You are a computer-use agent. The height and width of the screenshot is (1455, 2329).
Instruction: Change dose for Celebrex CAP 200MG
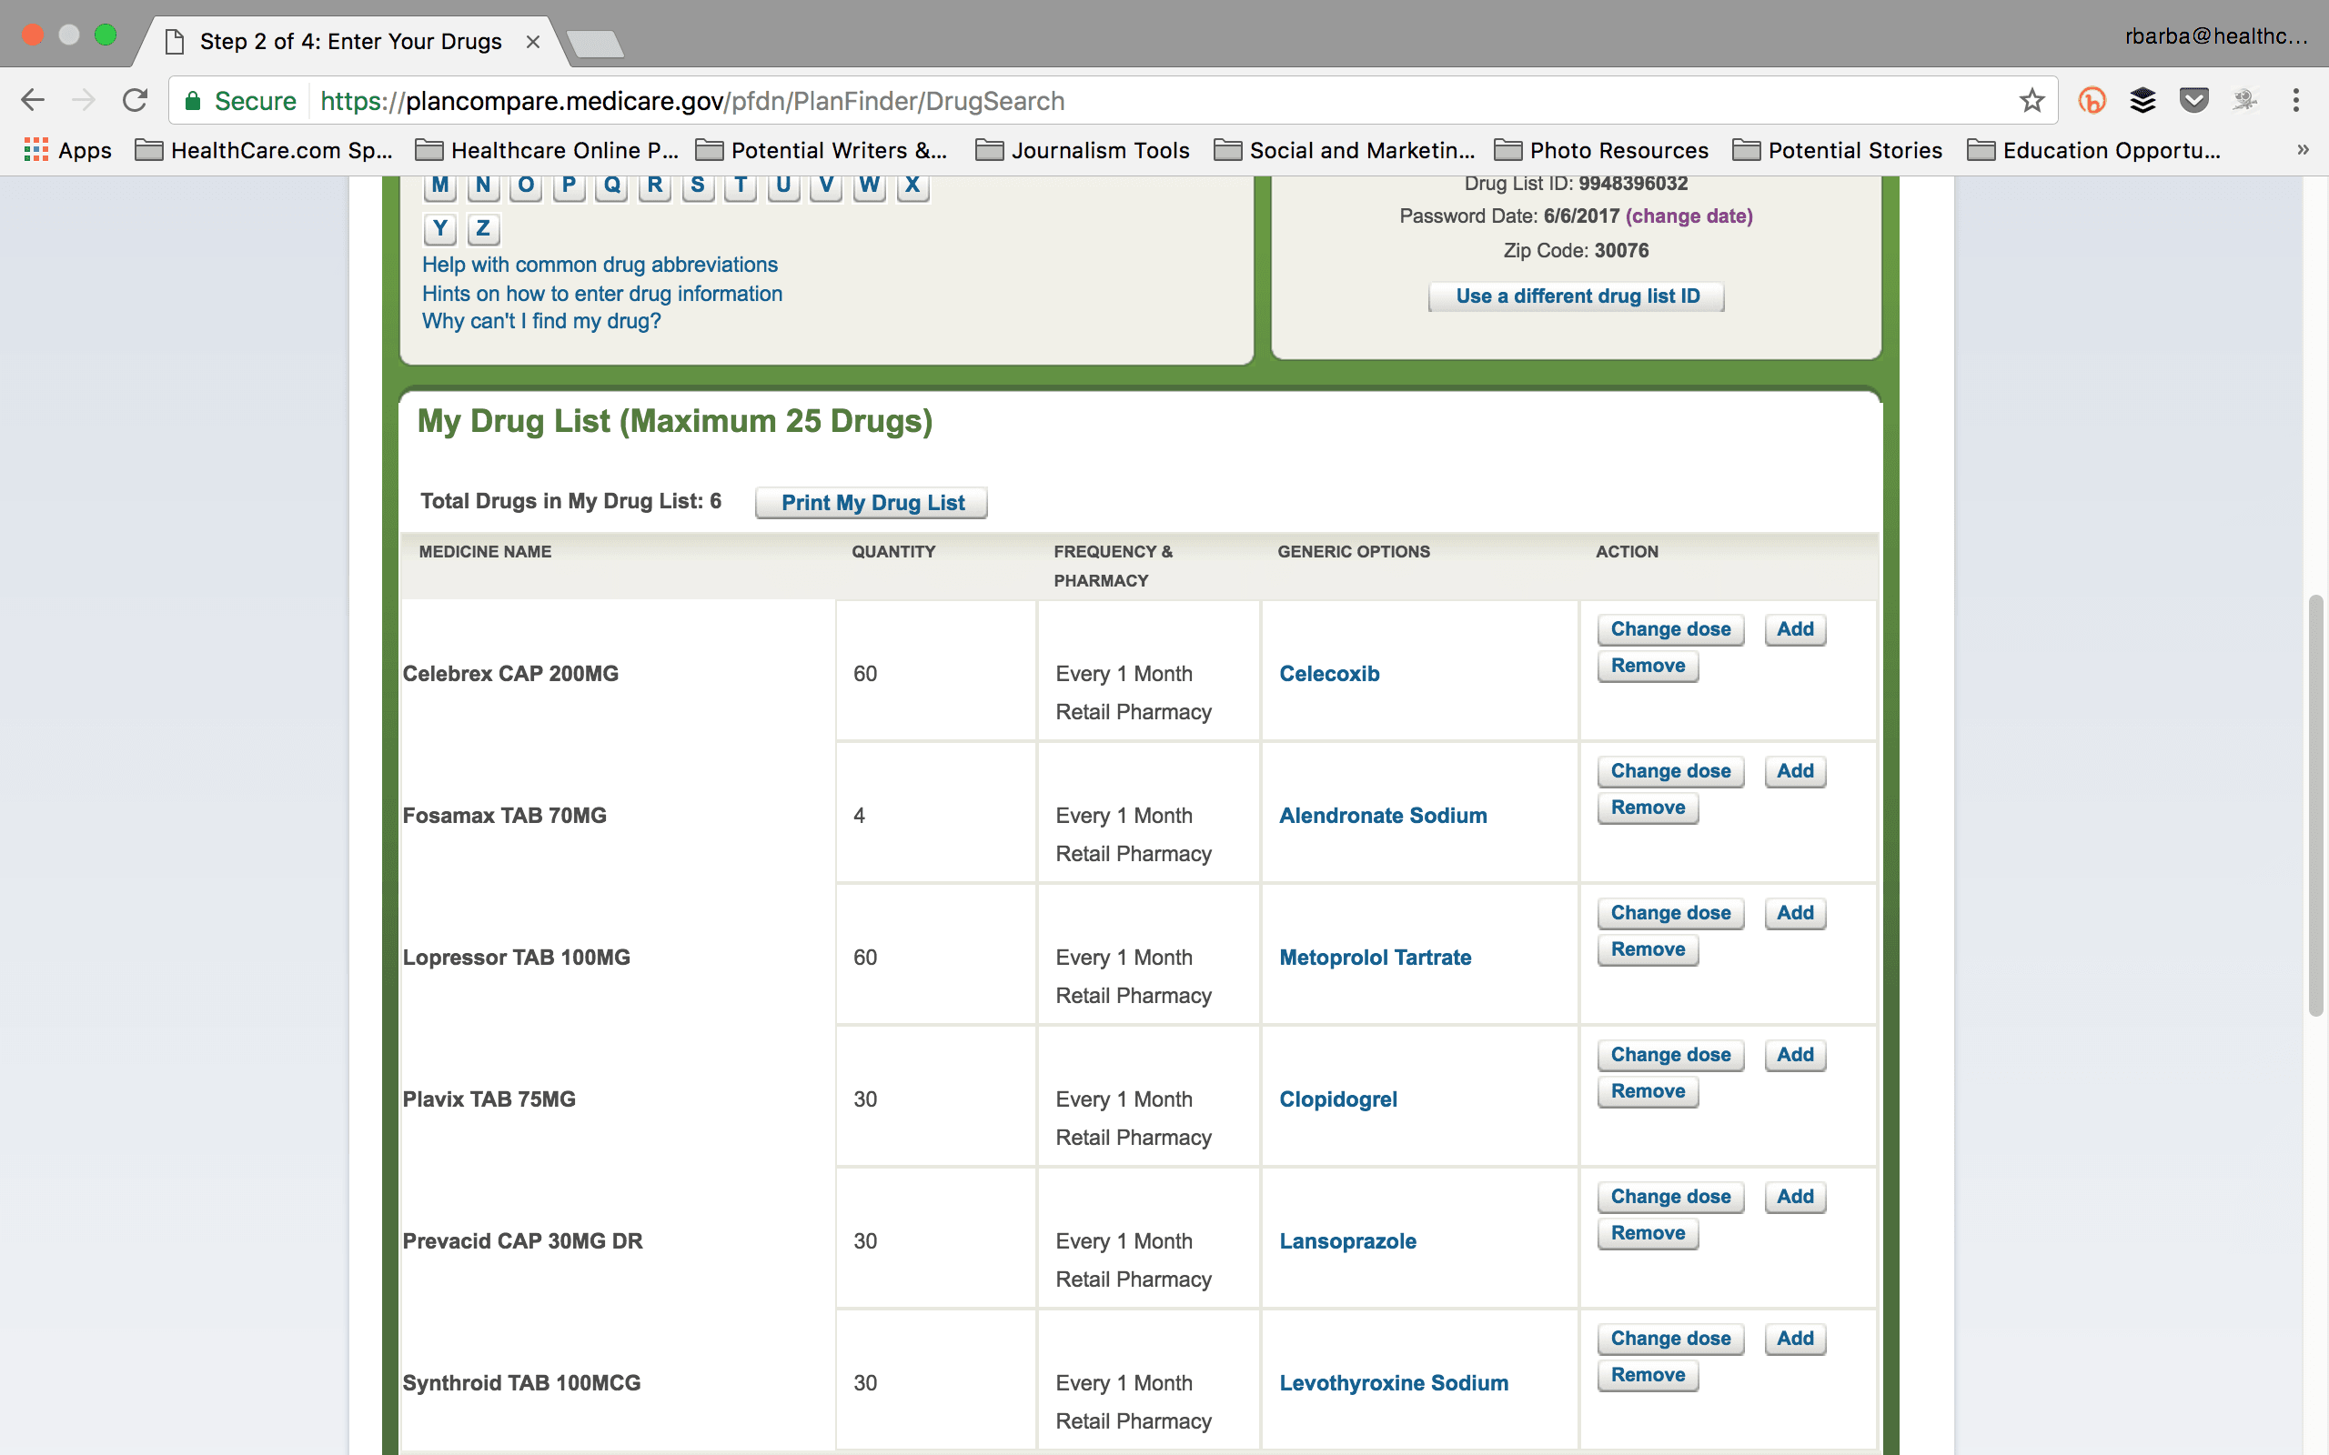tap(1670, 629)
